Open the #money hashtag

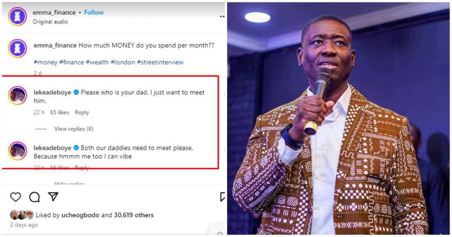(46, 62)
